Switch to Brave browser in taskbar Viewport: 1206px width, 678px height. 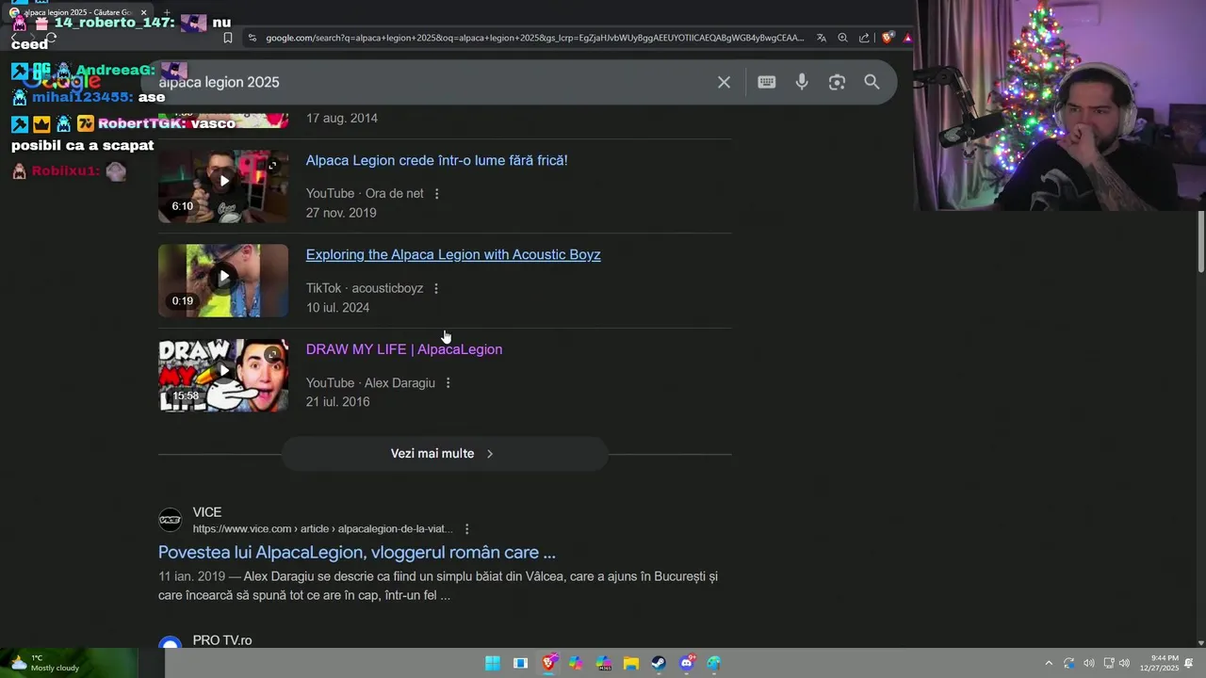(x=548, y=663)
